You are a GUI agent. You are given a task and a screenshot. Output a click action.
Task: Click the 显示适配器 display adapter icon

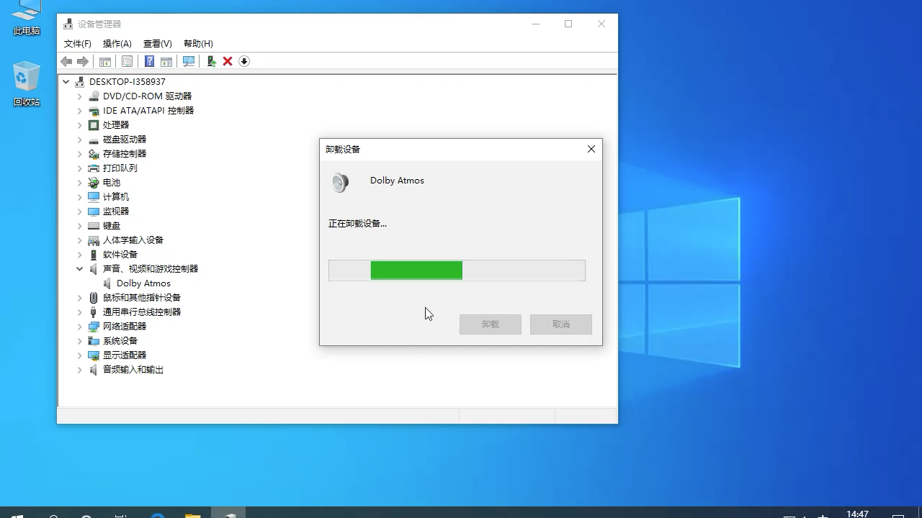tap(94, 355)
